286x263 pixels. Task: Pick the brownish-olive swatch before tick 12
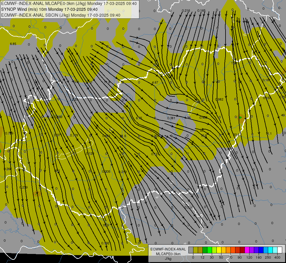[x=200, y=250]
